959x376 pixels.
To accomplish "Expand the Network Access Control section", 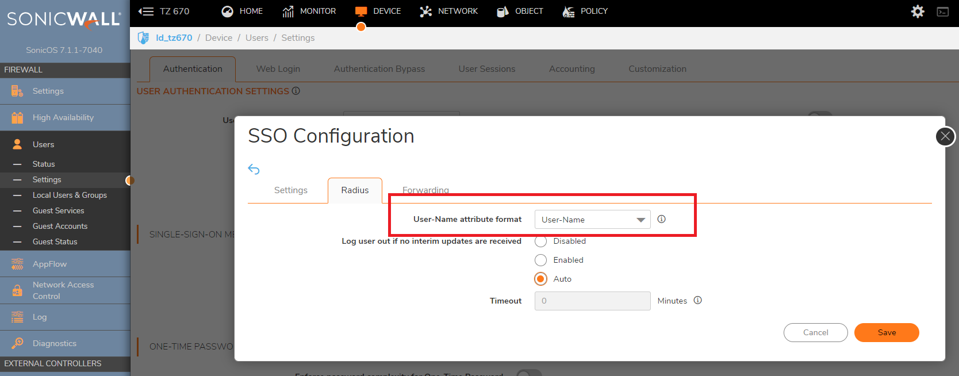I will pyautogui.click(x=63, y=290).
